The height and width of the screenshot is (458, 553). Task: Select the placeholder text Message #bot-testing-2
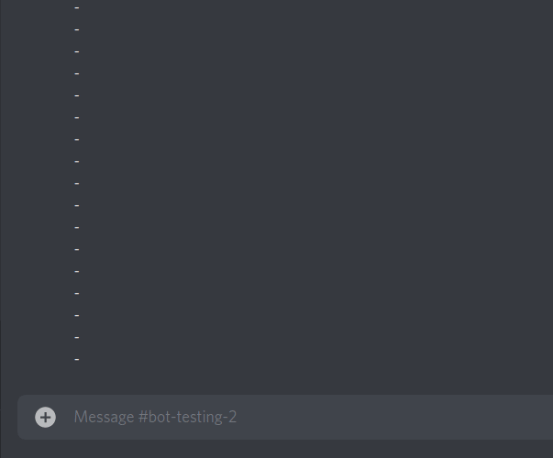click(155, 417)
